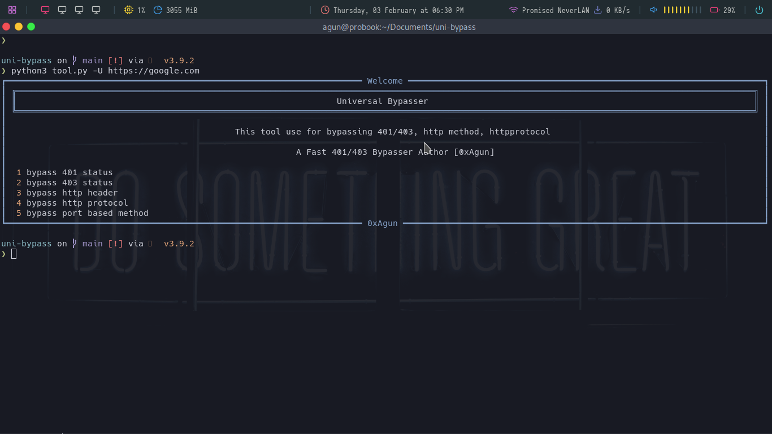Click the '1 bypass 401 status' line
Viewport: 772px width, 434px height.
tap(64, 172)
